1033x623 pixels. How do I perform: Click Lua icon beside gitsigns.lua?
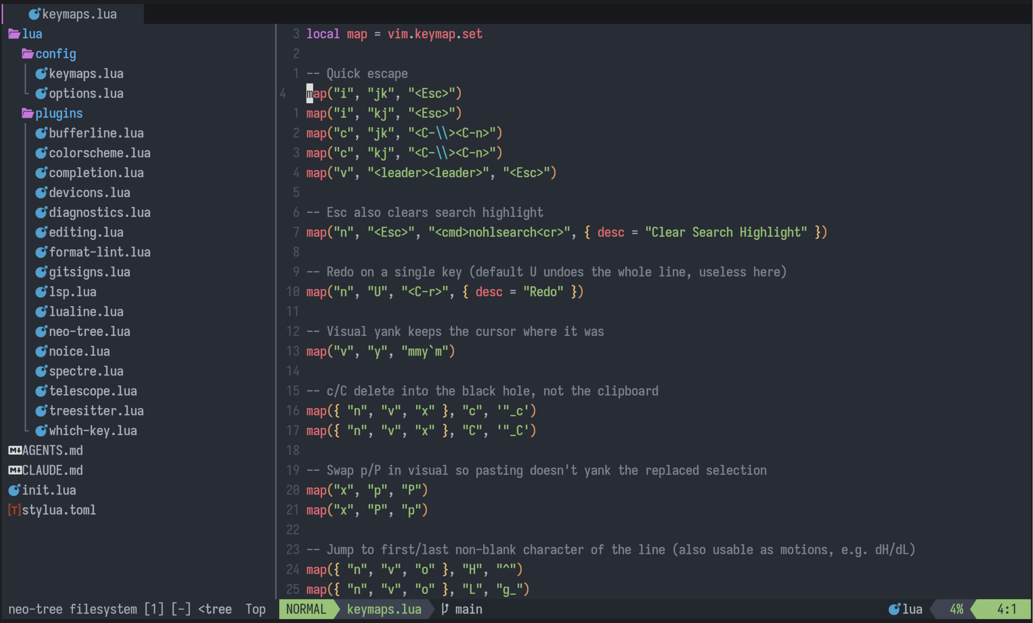[x=41, y=272]
